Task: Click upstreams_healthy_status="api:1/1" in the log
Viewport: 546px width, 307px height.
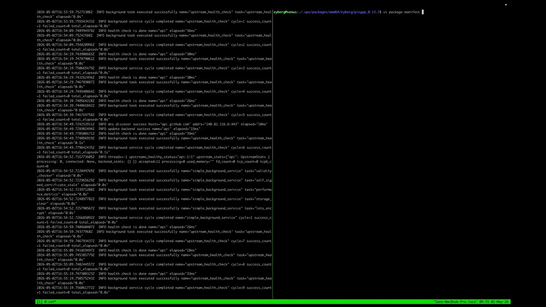Action: [x=162, y=157]
